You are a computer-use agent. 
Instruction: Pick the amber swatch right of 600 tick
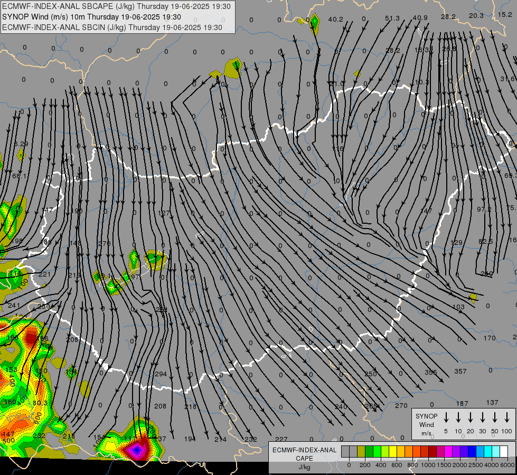pyautogui.click(x=401, y=451)
